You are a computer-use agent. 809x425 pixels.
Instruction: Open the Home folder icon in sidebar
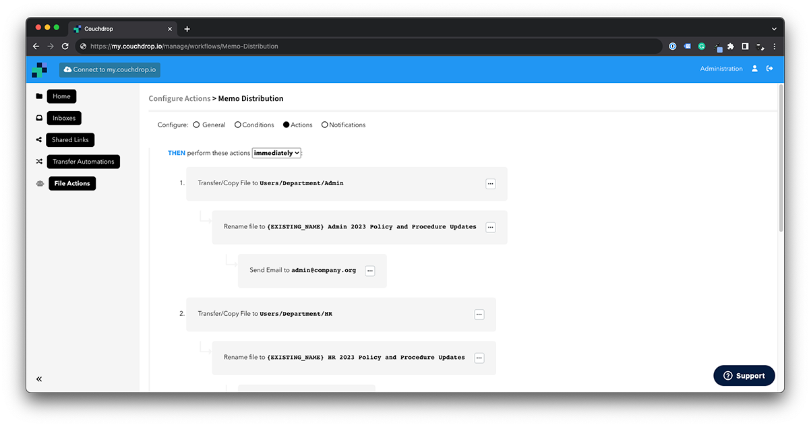point(40,96)
